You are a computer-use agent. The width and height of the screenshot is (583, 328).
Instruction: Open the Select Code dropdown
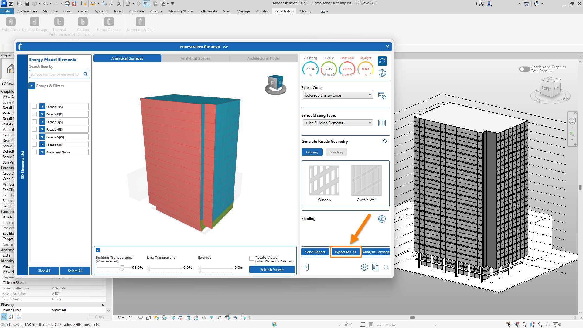(338, 95)
